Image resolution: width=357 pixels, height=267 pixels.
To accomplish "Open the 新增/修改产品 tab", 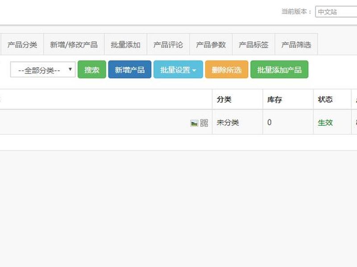I will click(x=74, y=44).
